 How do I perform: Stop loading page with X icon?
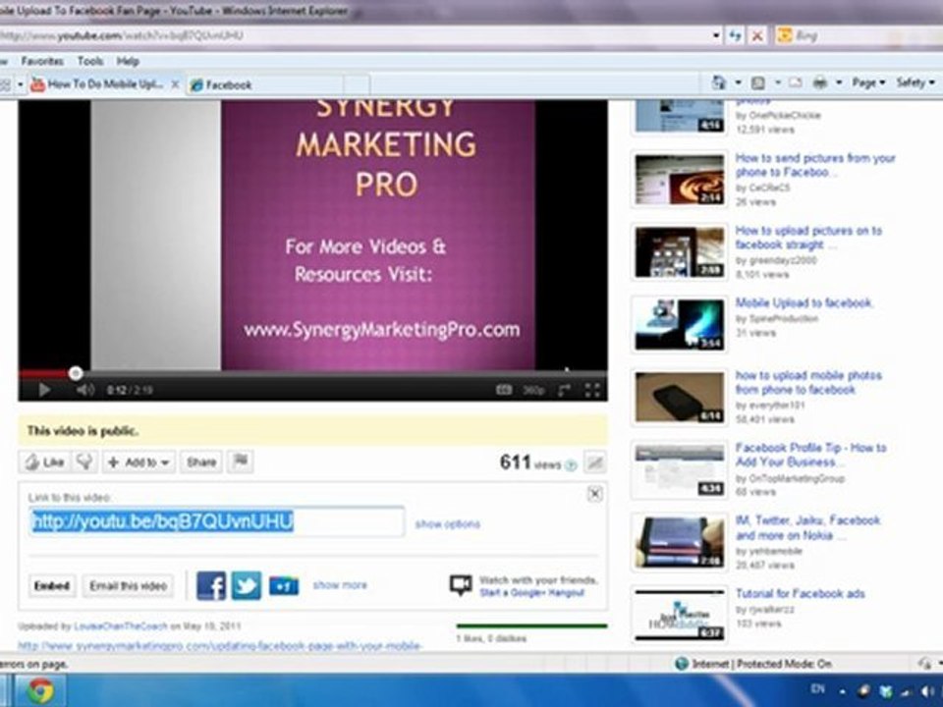(757, 35)
